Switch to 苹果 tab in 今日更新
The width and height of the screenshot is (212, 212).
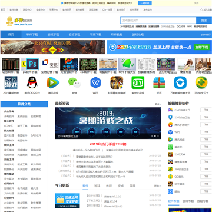[132, 185]
